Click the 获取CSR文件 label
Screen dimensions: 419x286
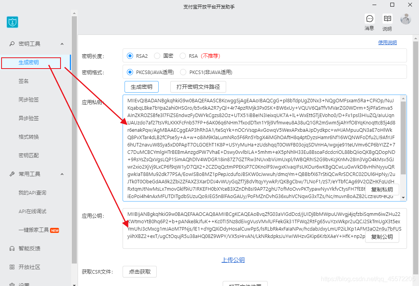coord(97,272)
